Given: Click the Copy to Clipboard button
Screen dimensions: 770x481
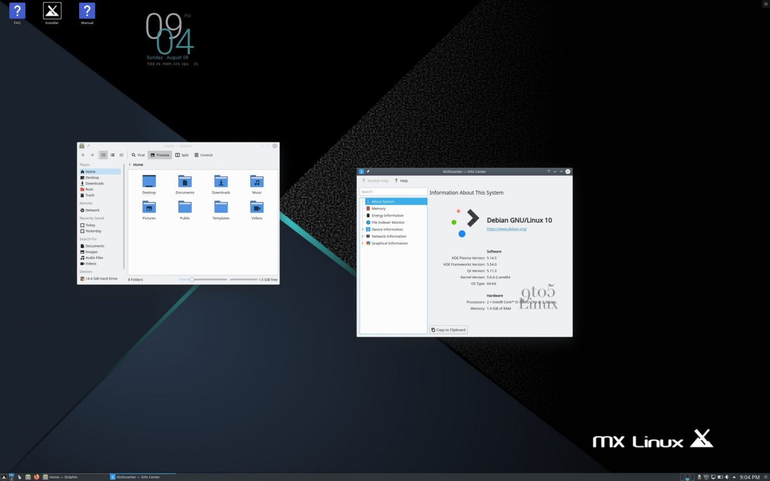Looking at the screenshot, I should point(448,329).
